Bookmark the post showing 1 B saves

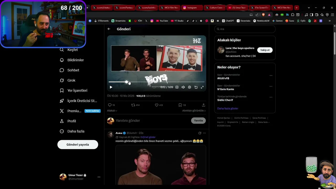coord(180,105)
